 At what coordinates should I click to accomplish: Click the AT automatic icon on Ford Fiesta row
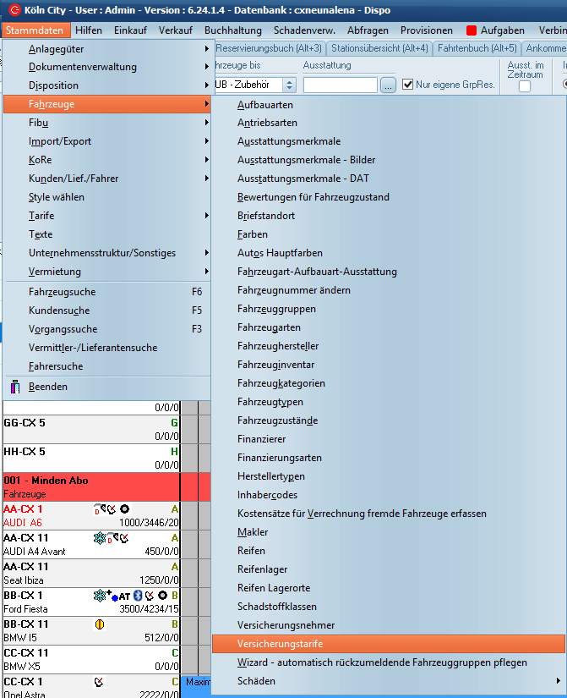click(x=123, y=596)
